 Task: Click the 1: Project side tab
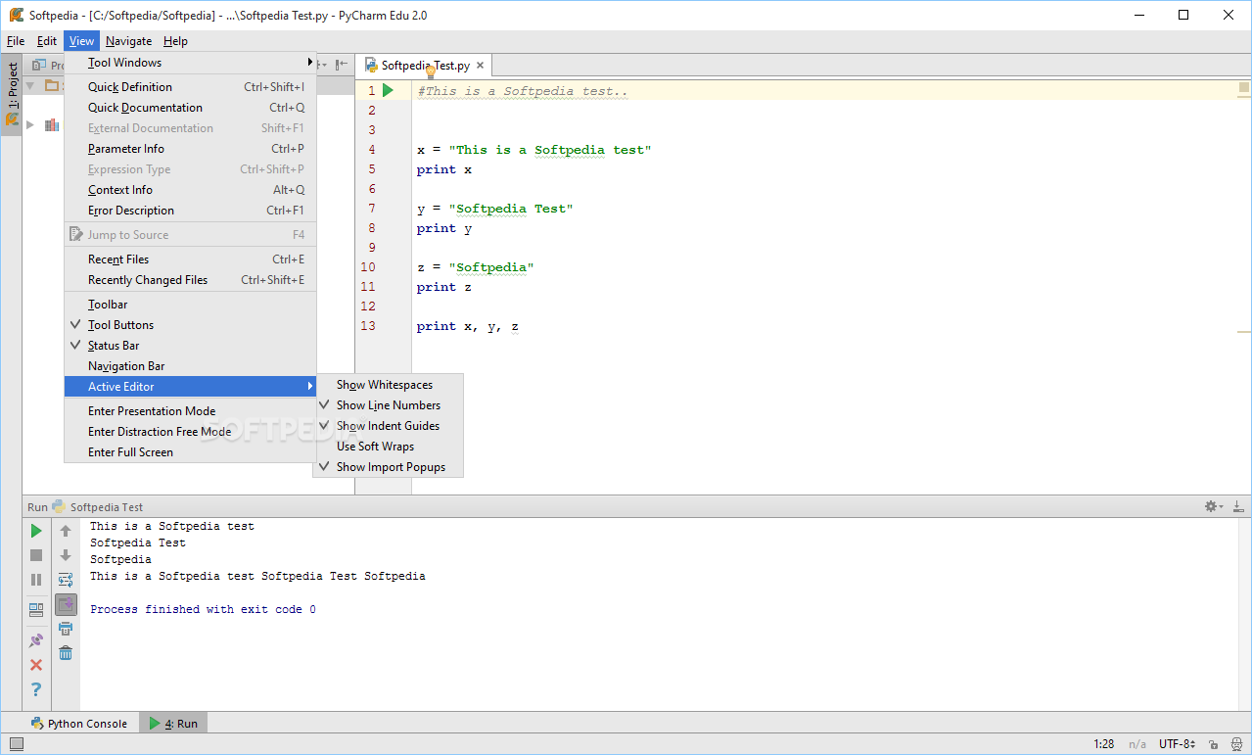pyautogui.click(x=12, y=96)
